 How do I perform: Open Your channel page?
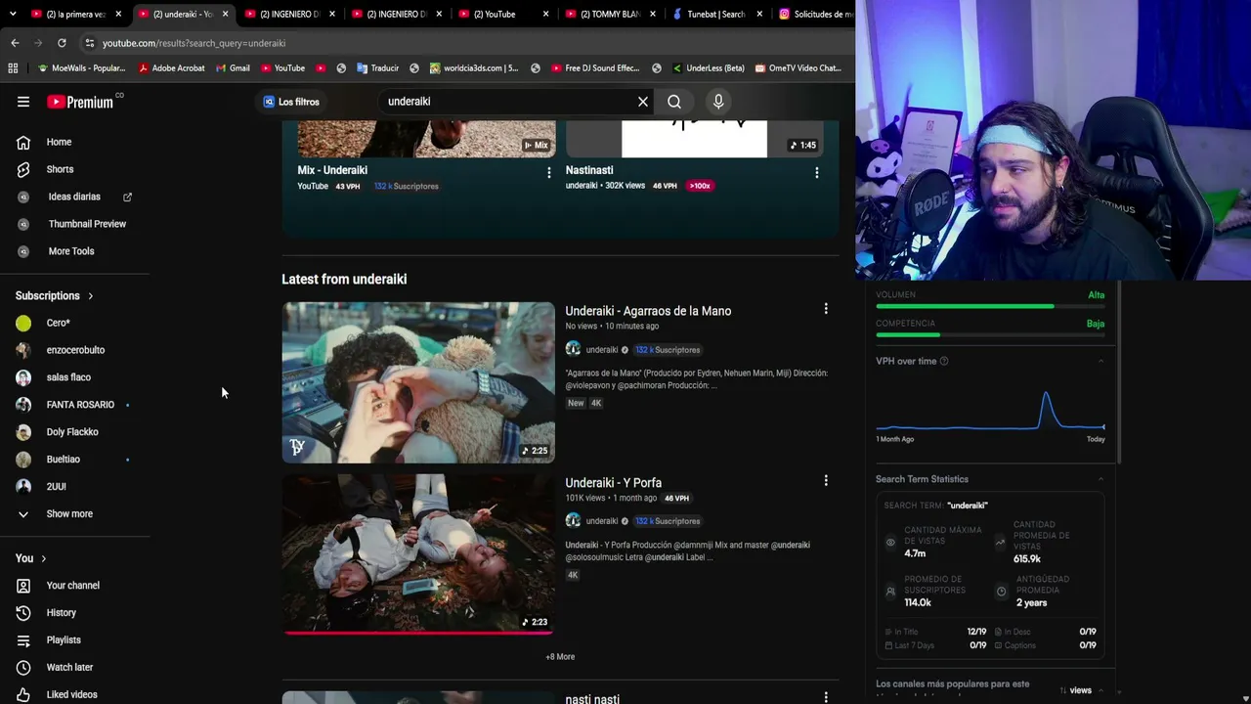point(75,586)
